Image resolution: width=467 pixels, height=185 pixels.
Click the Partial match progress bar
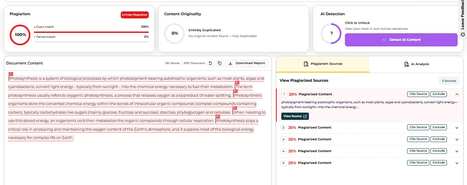pyautogui.click(x=91, y=42)
